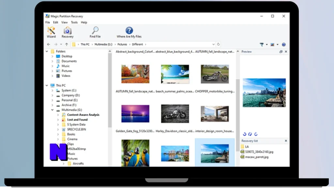Undock the Preview panel
This screenshot has width=334, height=188.
click(x=281, y=52)
